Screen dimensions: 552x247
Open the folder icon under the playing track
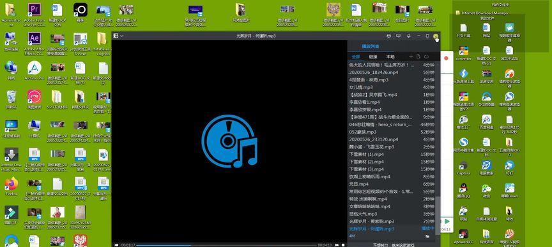tap(427, 236)
